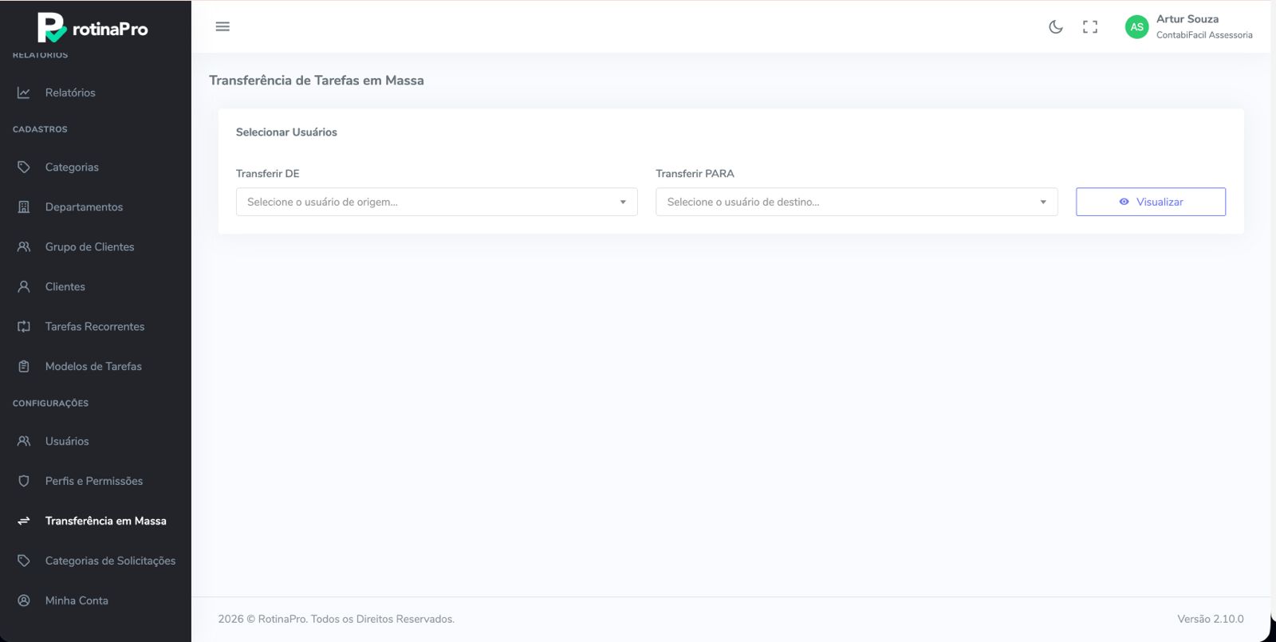Open Relatórios chart icon in sidebar
The width and height of the screenshot is (1276, 642).
click(24, 93)
